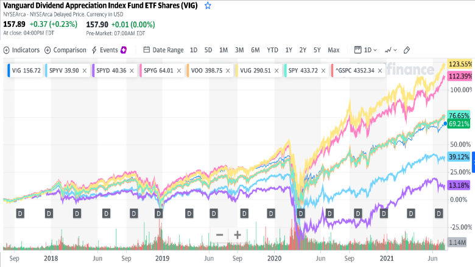Viewport: 475px width, 267px height.
Task: Remove VOO comparison with its X
Action: click(228, 71)
